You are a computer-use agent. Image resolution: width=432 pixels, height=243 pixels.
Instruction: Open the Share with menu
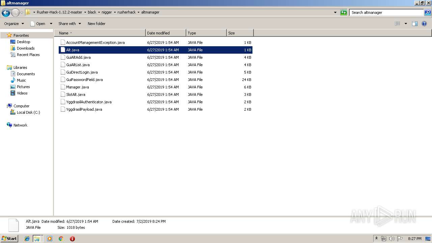pos(70,24)
